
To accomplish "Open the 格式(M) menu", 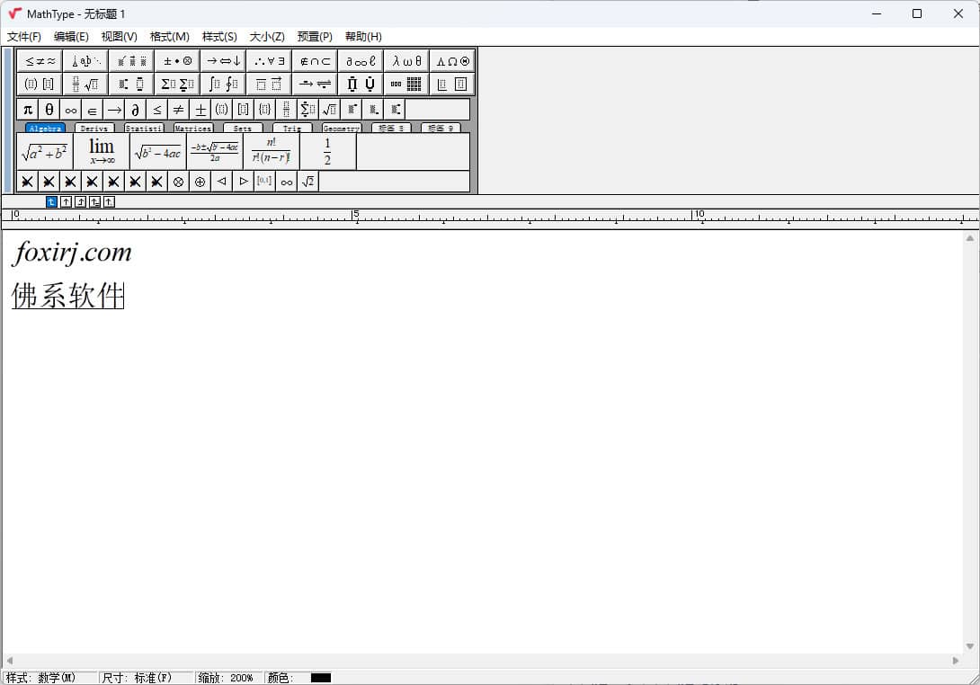I will [x=169, y=36].
